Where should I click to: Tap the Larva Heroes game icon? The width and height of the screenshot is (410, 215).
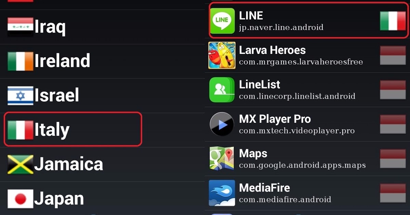pyautogui.click(x=222, y=55)
